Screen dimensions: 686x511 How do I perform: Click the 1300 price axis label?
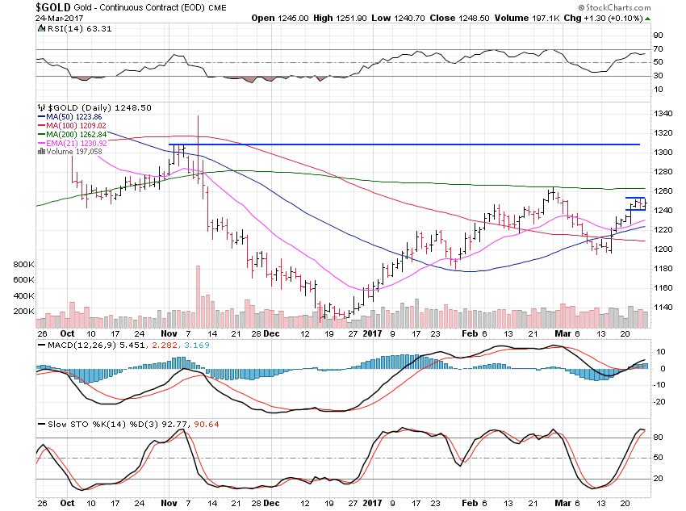pyautogui.click(x=662, y=153)
